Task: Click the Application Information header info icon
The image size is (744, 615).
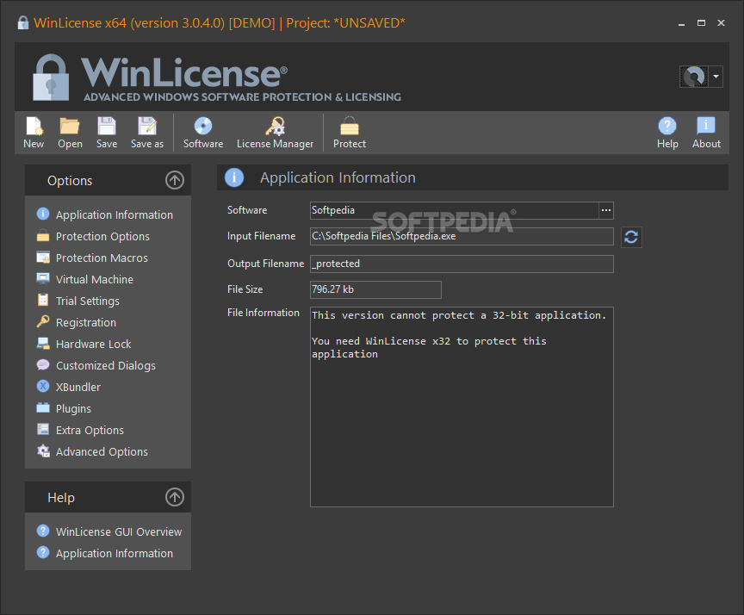Action: pyautogui.click(x=234, y=177)
